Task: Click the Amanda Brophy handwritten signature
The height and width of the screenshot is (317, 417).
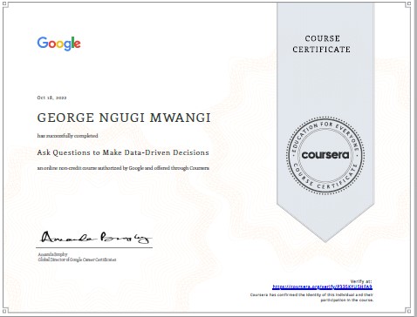Action: click(x=95, y=237)
